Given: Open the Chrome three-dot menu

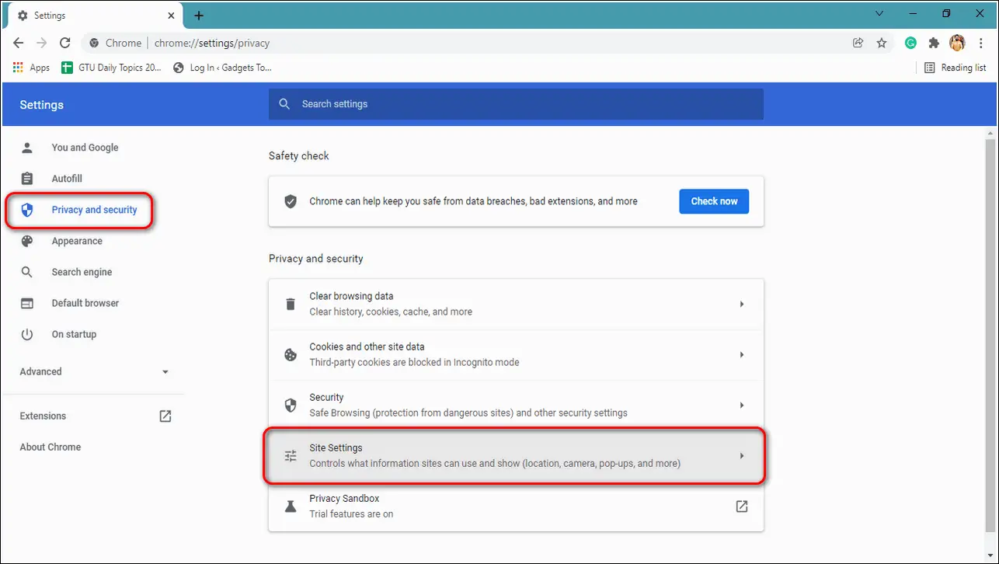Looking at the screenshot, I should click(982, 44).
